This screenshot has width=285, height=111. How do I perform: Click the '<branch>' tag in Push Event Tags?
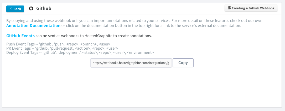(89, 44)
